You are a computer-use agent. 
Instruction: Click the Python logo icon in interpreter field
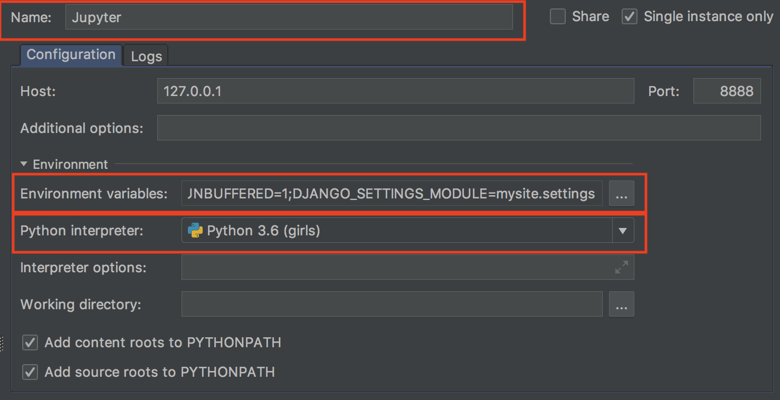tap(195, 231)
